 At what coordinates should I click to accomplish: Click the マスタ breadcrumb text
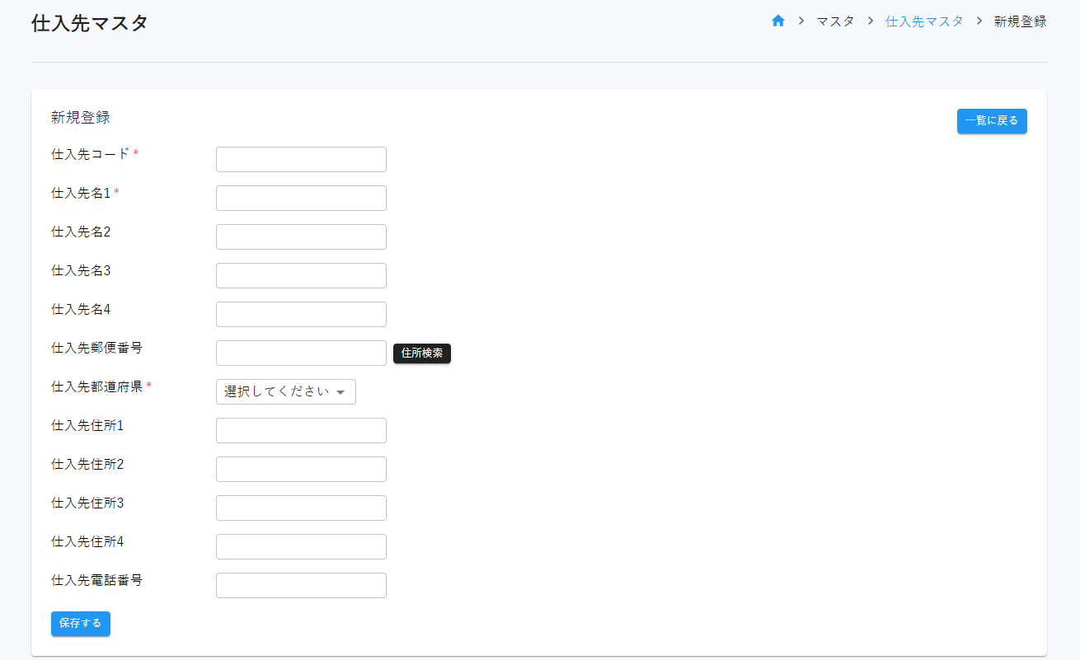click(835, 21)
